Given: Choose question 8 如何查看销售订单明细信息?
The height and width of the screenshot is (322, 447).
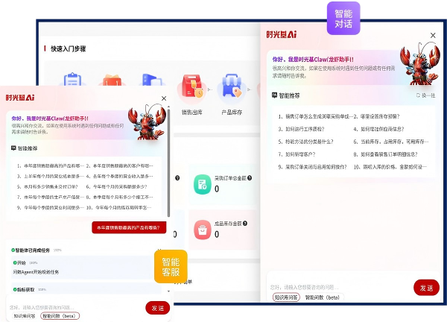Looking at the screenshot, I should click(385, 154).
